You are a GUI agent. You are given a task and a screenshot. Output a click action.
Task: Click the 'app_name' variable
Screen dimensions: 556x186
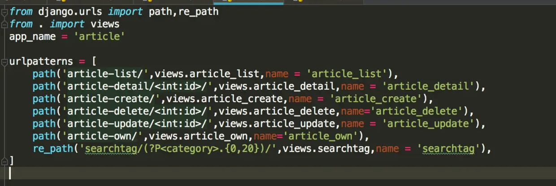(x=33, y=36)
